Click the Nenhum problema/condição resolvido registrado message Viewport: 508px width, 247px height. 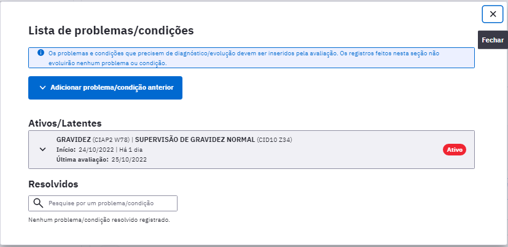pos(99,220)
